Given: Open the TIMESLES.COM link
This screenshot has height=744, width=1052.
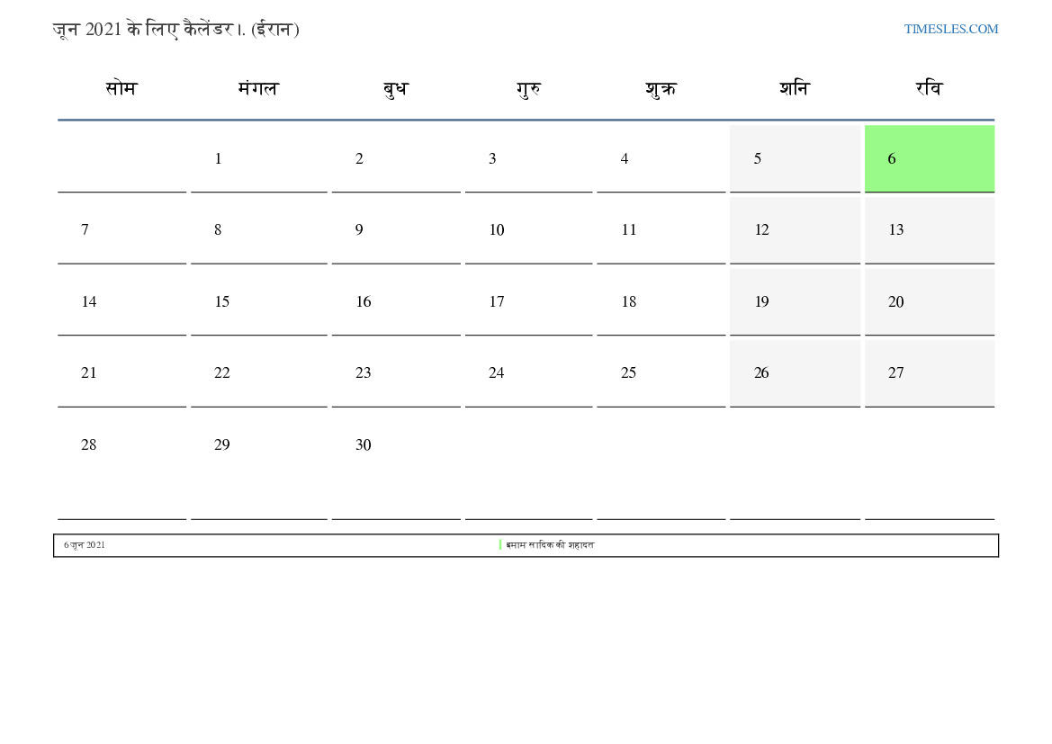Looking at the screenshot, I should click(x=950, y=29).
